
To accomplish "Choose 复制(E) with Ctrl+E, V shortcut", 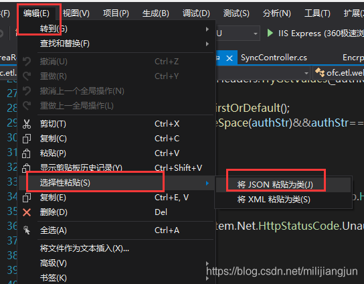I will pos(116,198).
